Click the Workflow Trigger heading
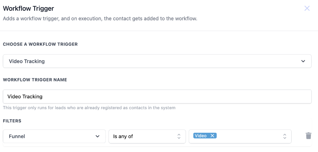The height and width of the screenshot is (152, 318). click(x=29, y=8)
